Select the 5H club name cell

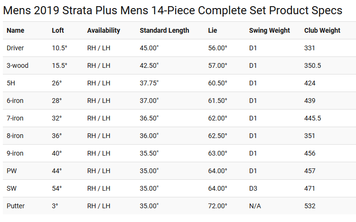tap(10, 83)
